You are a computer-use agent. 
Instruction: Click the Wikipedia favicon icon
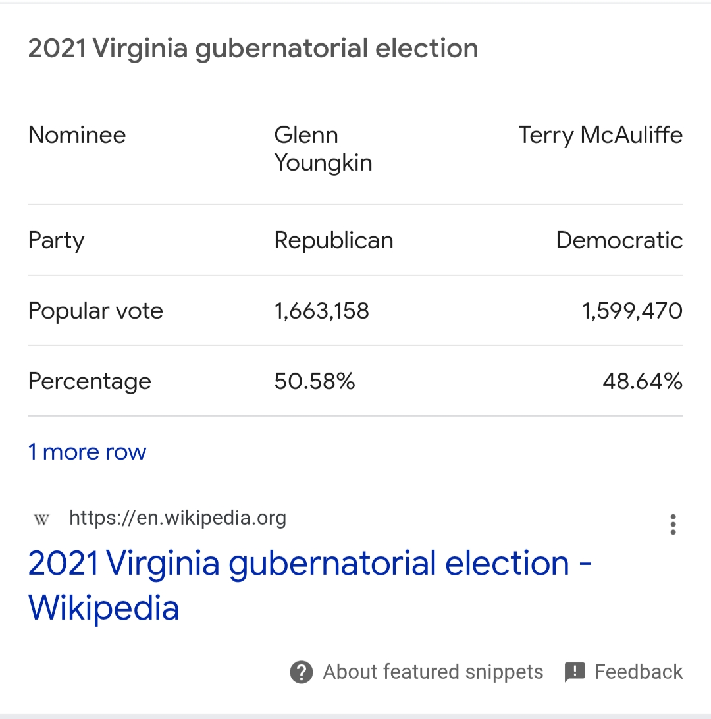[x=41, y=519]
